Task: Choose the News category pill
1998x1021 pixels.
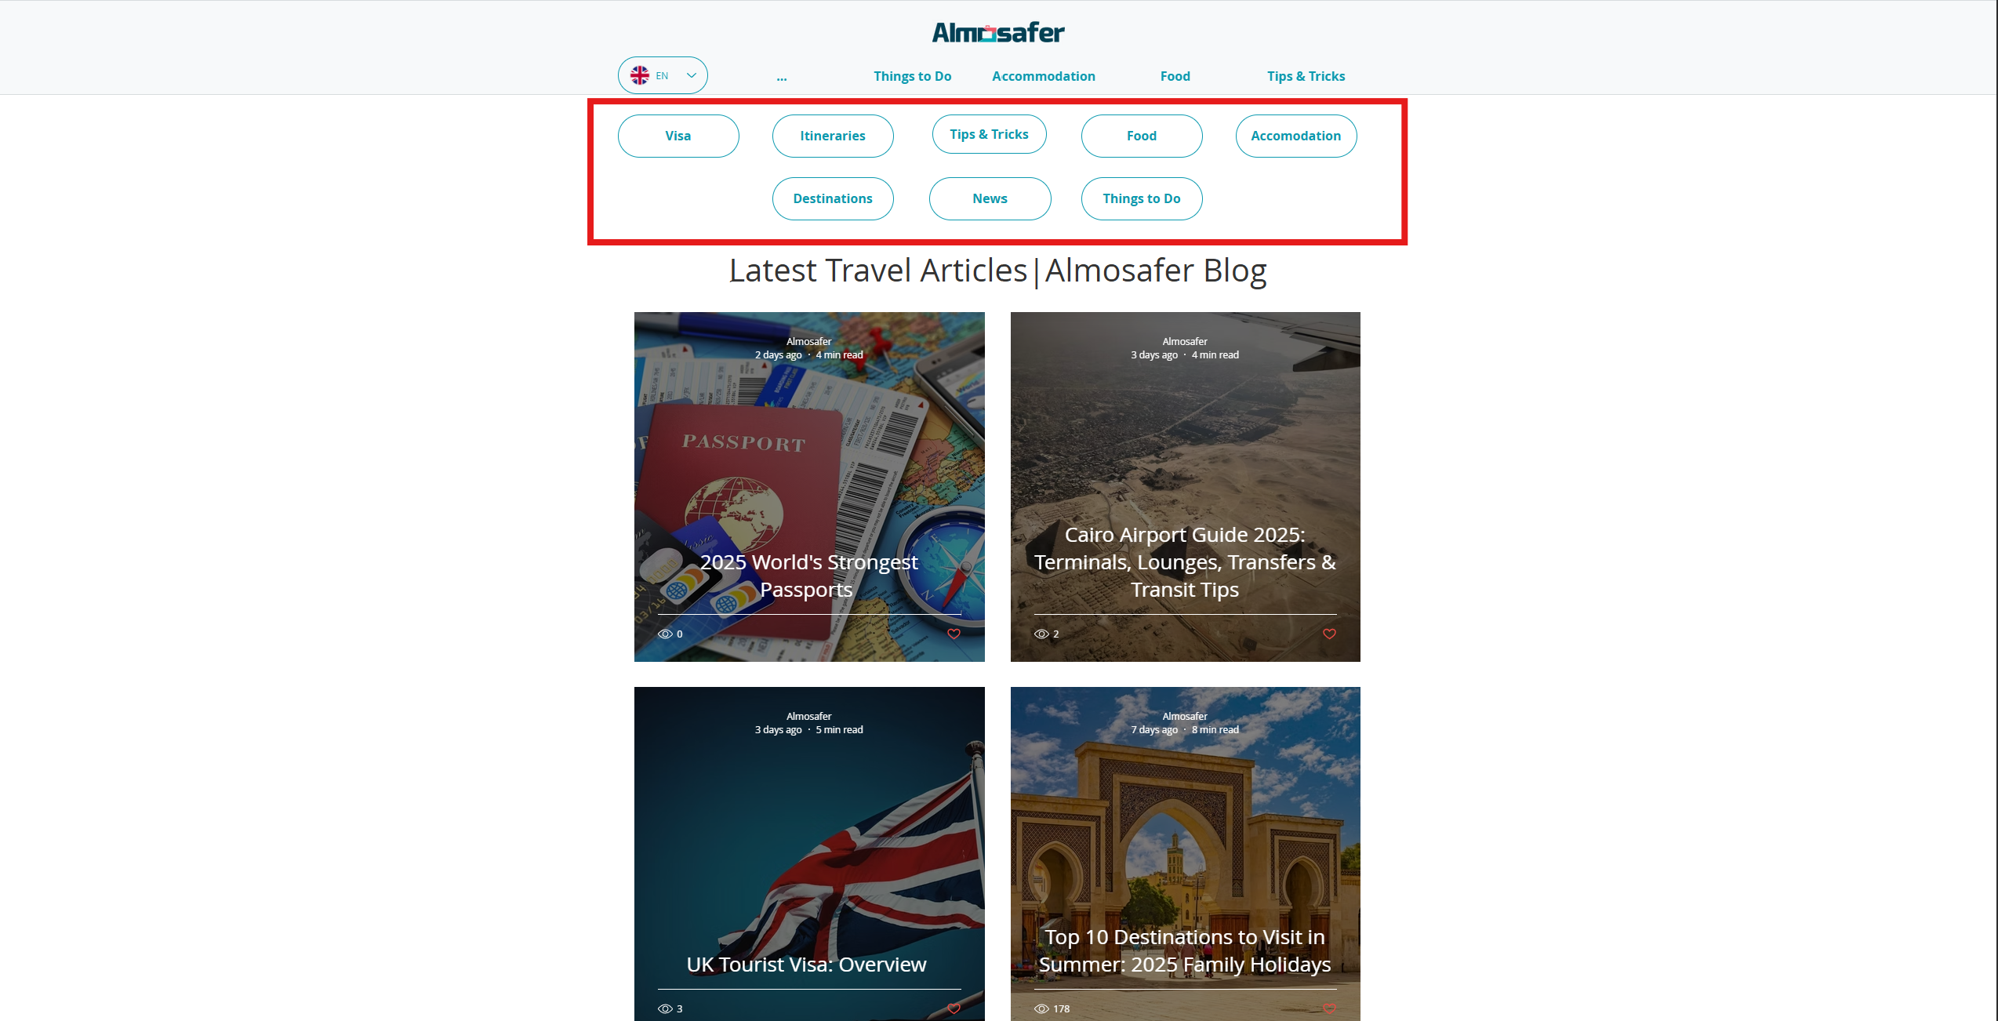Action: (x=990, y=198)
